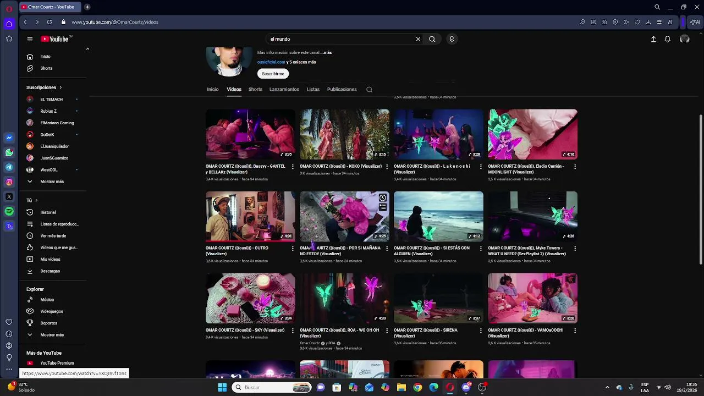Screen dimensions: 704x396
Task: Open the ousioficial.com link
Action: click(271, 62)
